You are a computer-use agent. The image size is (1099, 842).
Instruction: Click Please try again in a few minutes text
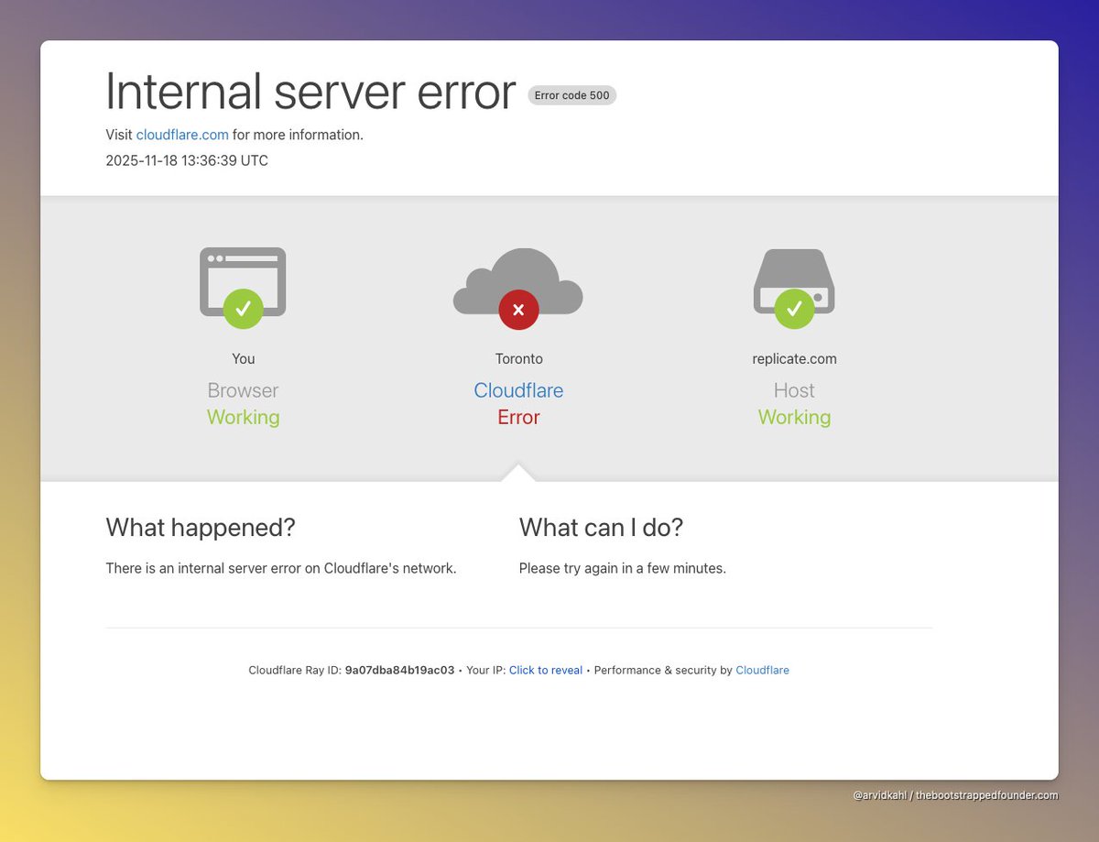coord(623,569)
